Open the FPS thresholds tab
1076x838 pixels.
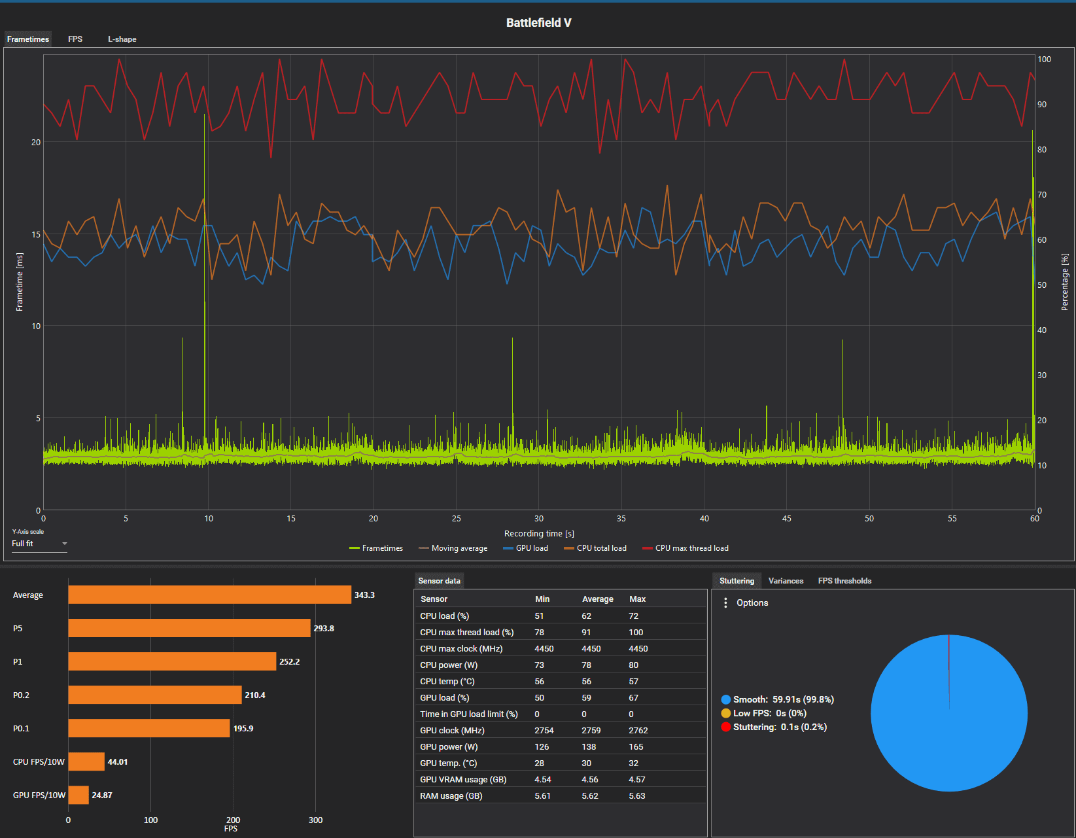pyautogui.click(x=844, y=581)
